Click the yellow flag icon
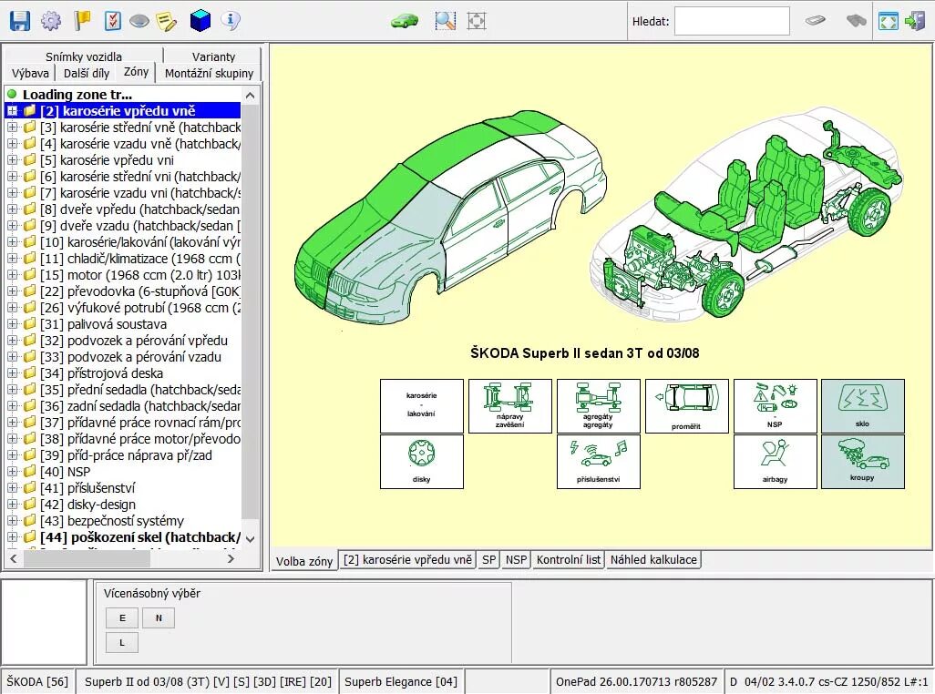Image resolution: width=935 pixels, height=694 pixels. (82, 21)
